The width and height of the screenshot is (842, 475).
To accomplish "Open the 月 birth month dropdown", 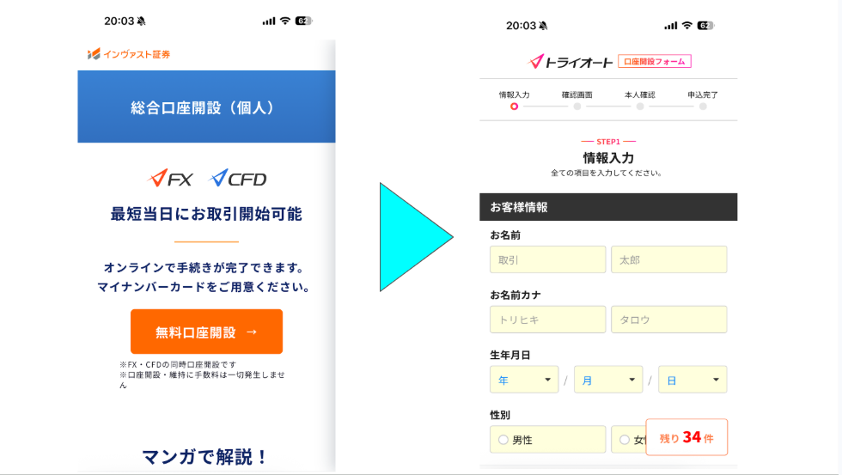I will tap(608, 380).
